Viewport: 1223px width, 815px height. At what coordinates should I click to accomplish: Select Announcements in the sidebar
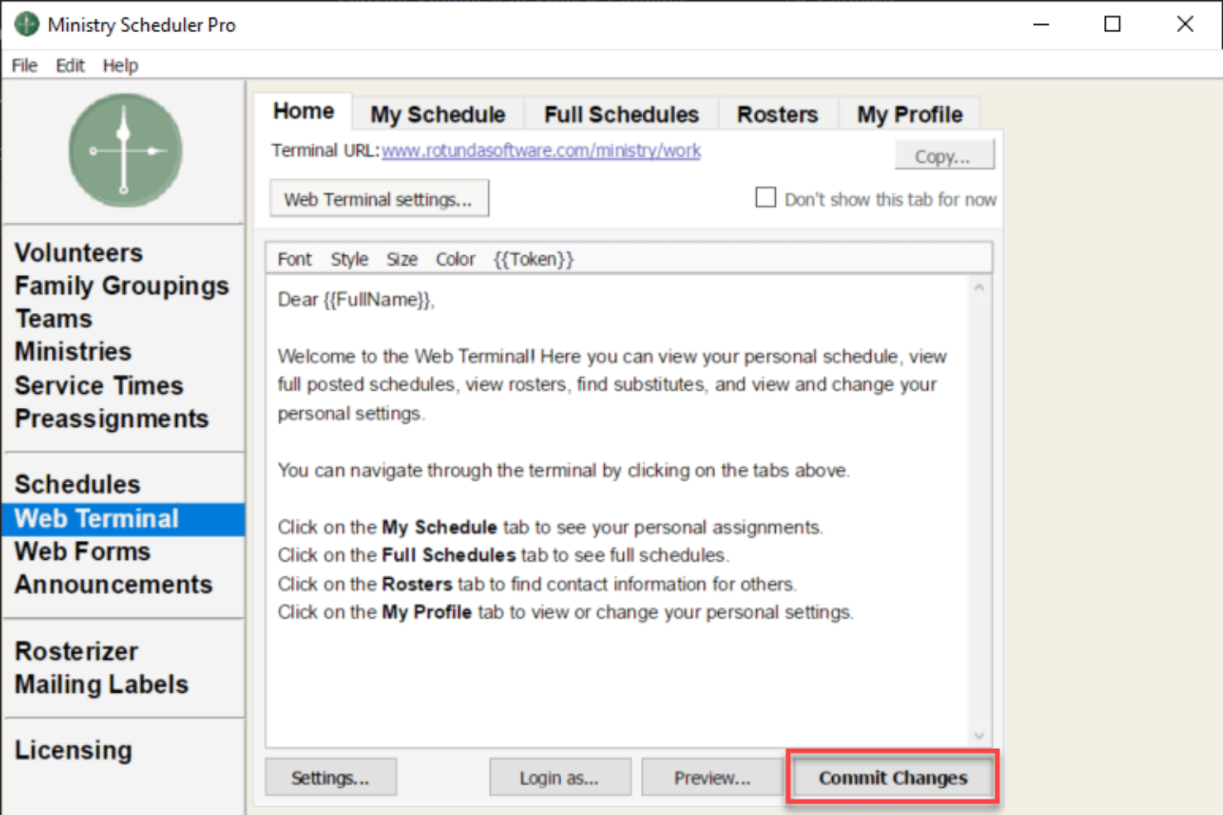click(113, 585)
